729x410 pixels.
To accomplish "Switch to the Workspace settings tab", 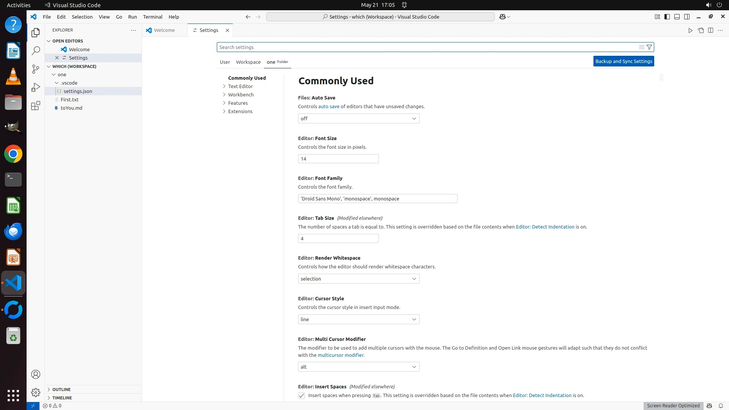I will pos(248,62).
